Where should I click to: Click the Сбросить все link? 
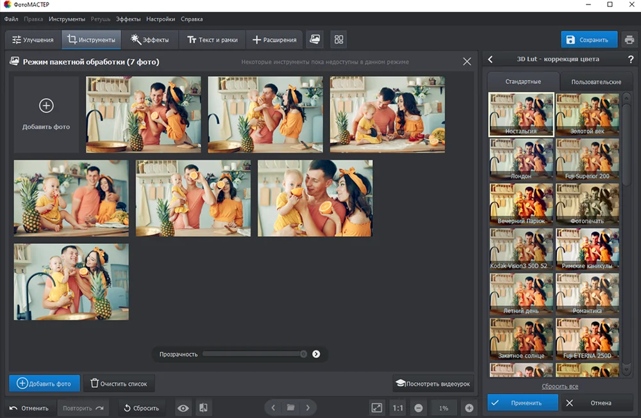(x=560, y=387)
